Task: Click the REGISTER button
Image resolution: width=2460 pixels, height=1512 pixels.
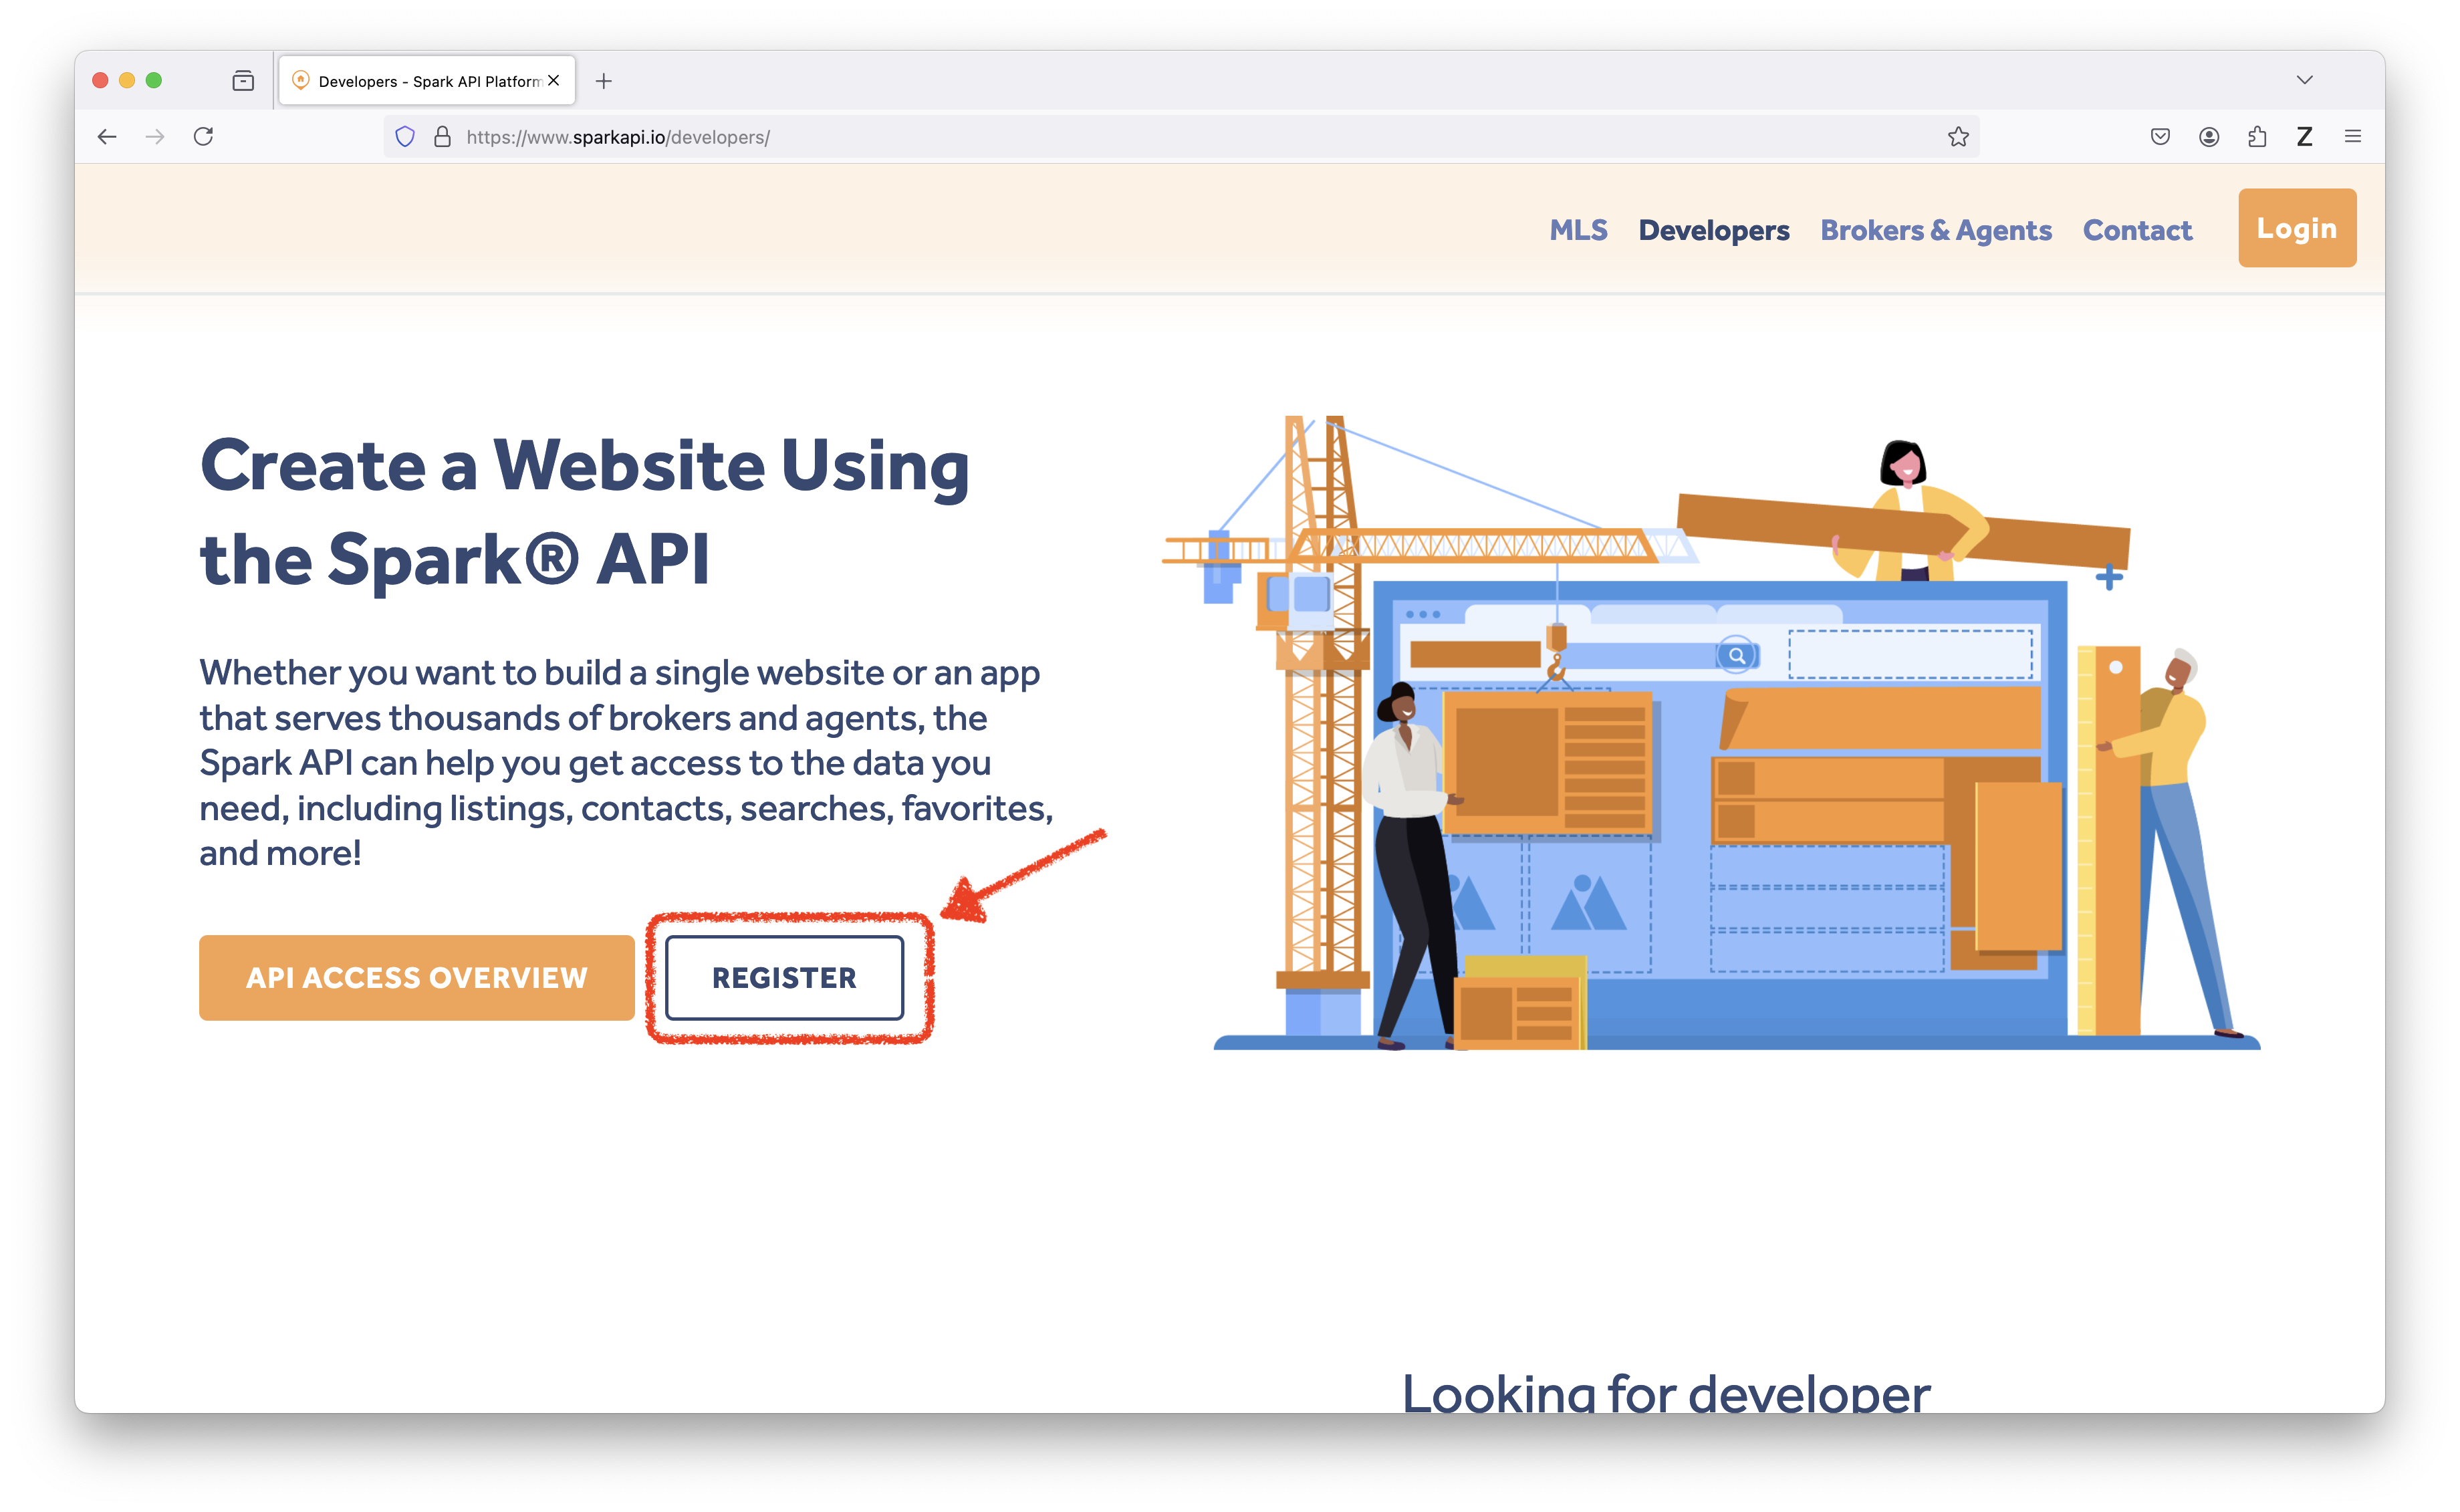Action: pyautogui.click(x=784, y=977)
